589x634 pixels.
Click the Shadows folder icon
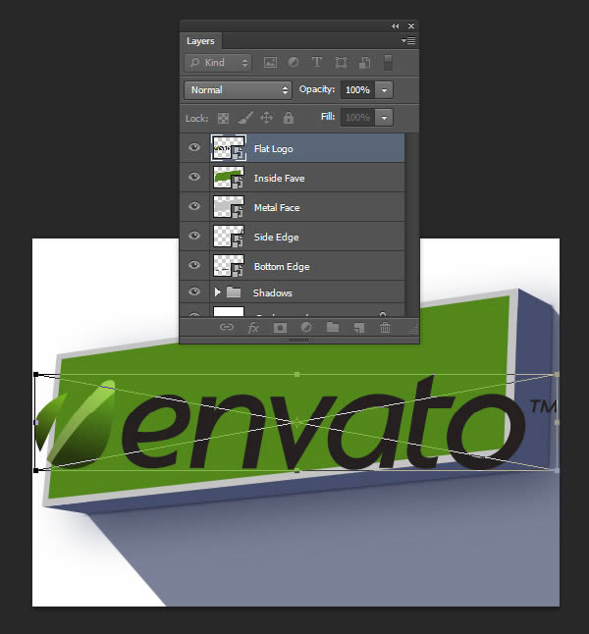click(x=234, y=291)
